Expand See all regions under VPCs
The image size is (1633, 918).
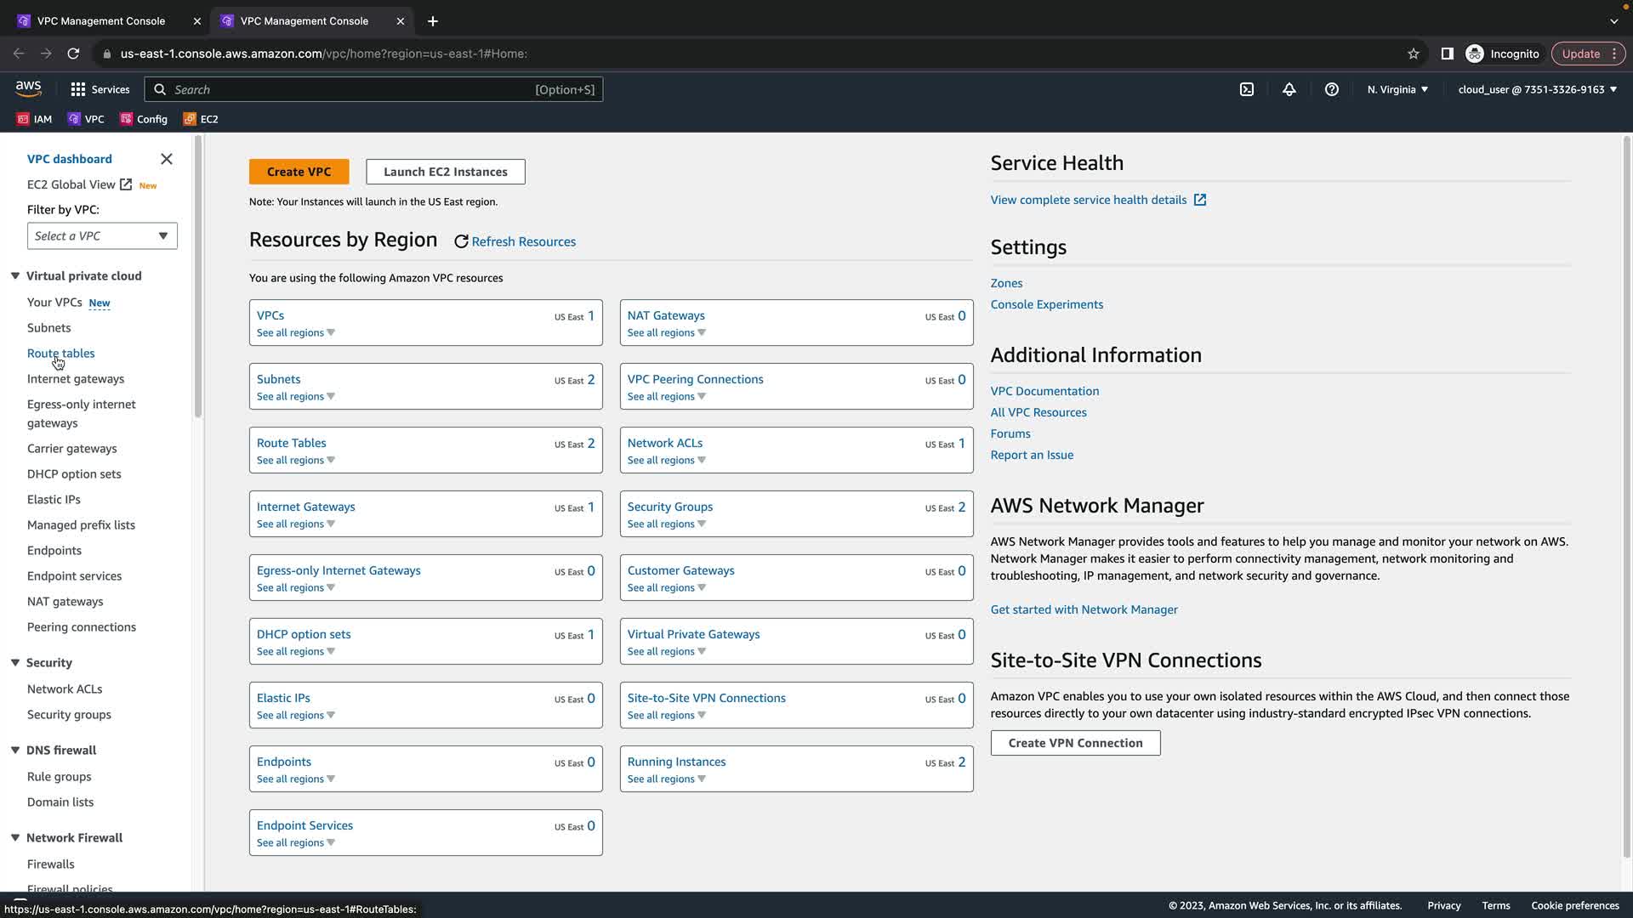coord(295,332)
